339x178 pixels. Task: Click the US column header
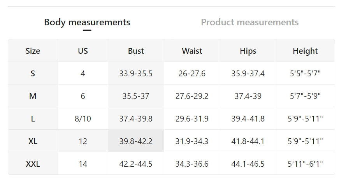pyautogui.click(x=83, y=51)
